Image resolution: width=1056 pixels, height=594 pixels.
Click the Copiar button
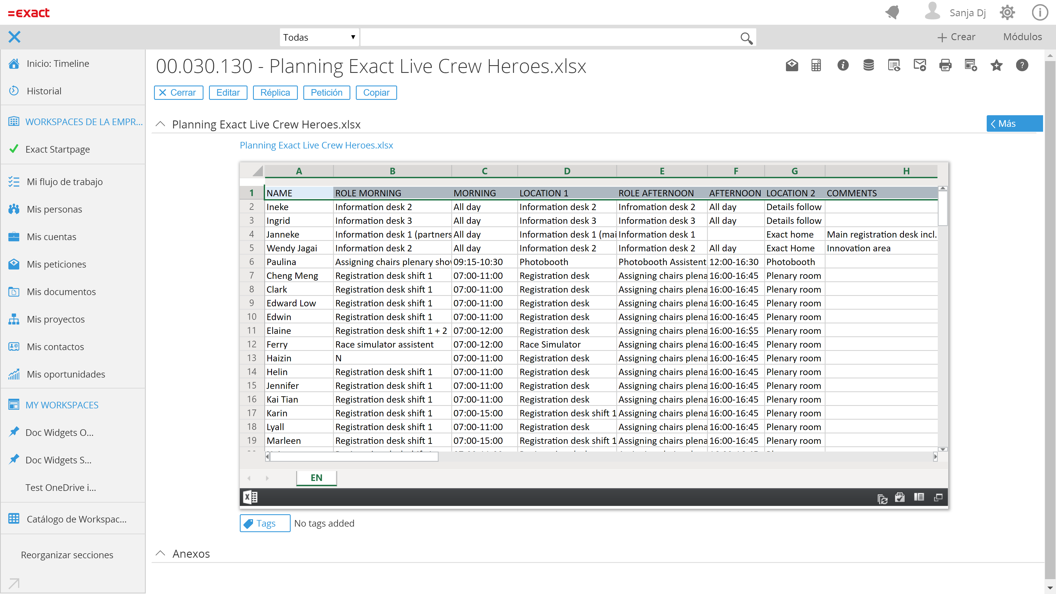click(x=376, y=93)
